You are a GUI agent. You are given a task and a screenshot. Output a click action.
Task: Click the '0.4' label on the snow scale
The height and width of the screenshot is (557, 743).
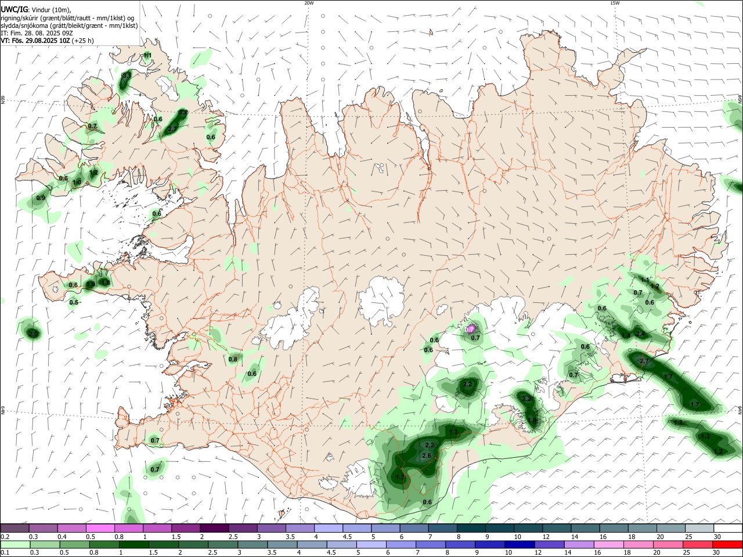62,537
